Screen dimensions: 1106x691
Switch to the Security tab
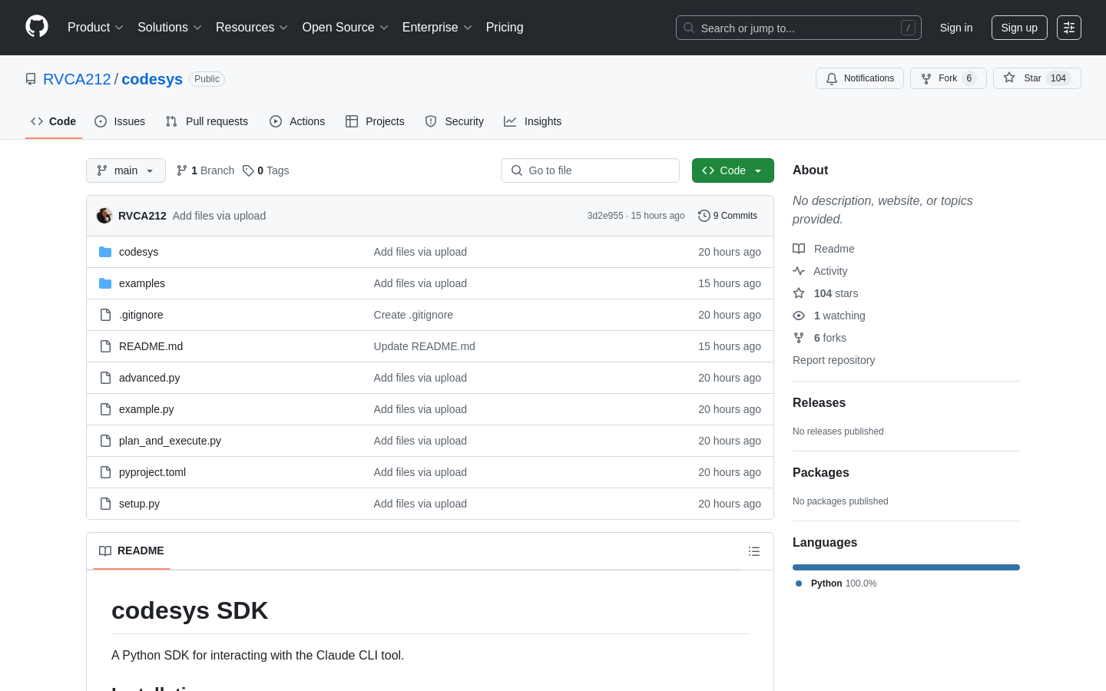[455, 121]
